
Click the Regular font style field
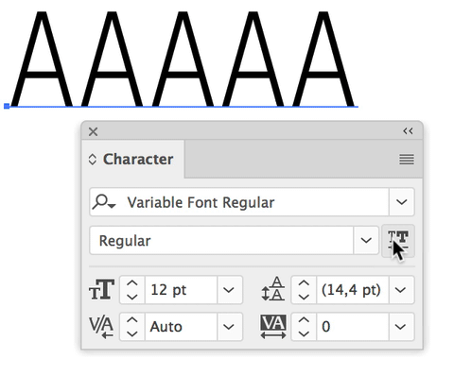(221, 240)
